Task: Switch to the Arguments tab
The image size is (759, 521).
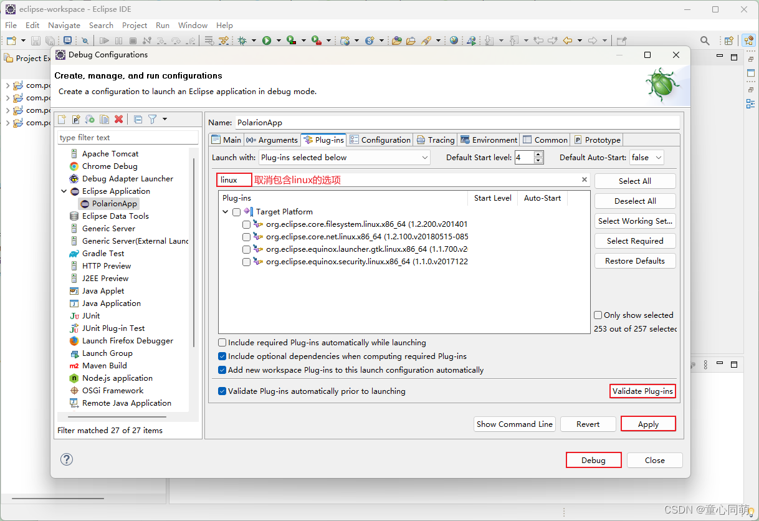Action: pos(272,140)
